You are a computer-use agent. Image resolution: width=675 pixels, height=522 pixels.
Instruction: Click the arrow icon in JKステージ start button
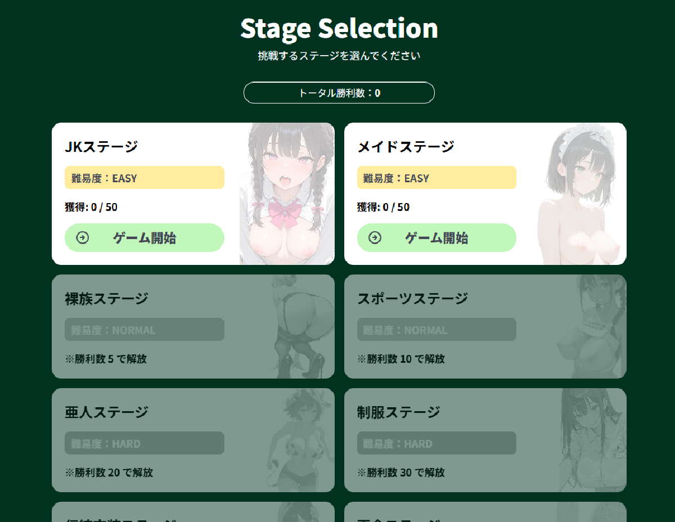(x=83, y=238)
